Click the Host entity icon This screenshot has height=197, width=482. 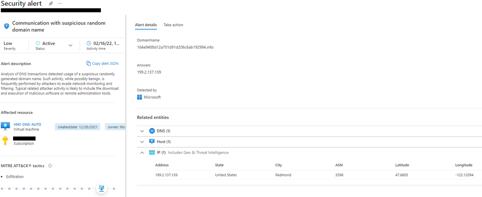(x=151, y=142)
